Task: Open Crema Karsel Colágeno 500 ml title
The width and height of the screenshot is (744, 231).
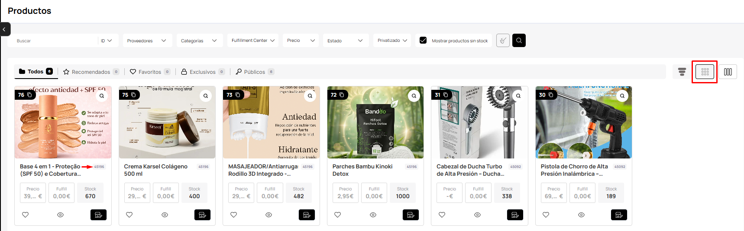Action: click(x=155, y=170)
